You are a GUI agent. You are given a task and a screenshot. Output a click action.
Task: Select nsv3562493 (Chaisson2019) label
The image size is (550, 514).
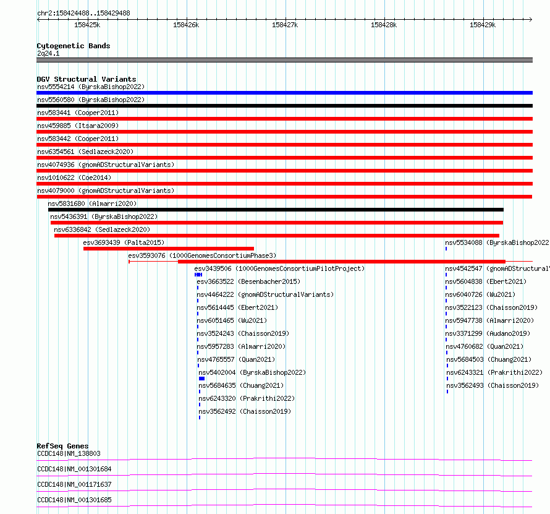point(493,385)
